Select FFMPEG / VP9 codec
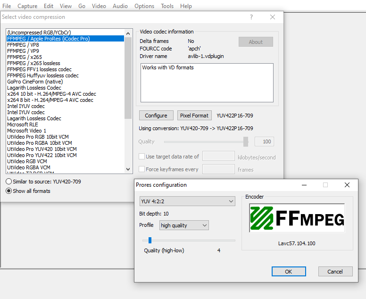 coord(66,51)
